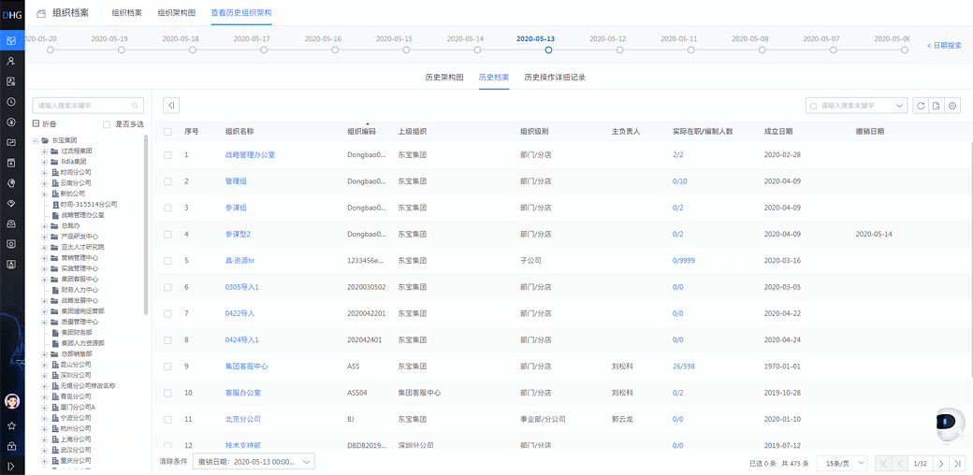The image size is (973, 475).
Task: Switch to the 历史架构图 tab
Action: pos(444,78)
